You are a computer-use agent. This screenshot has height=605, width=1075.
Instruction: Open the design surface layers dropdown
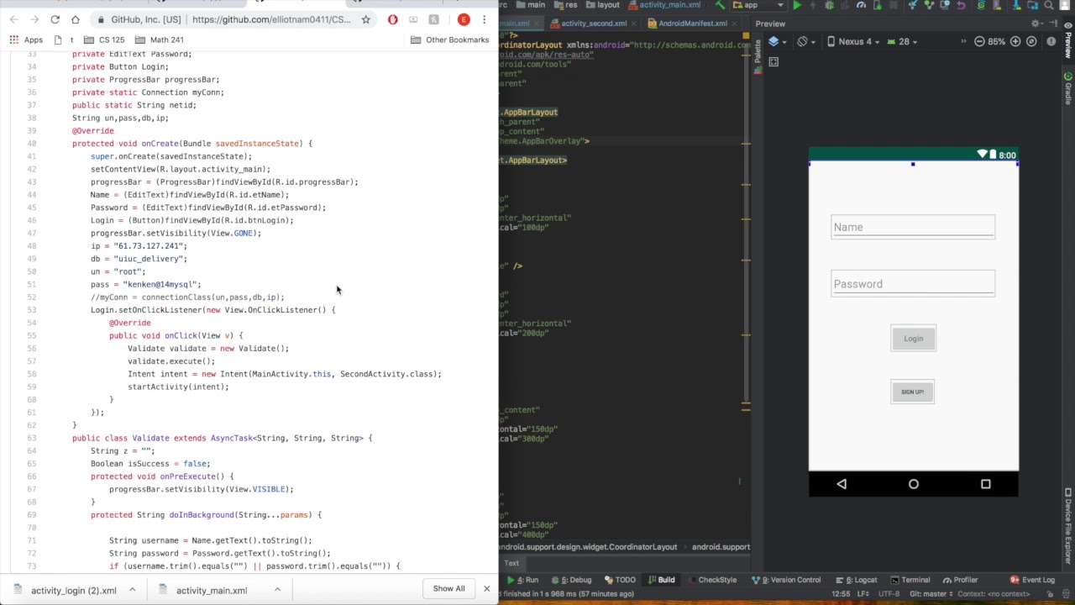click(777, 41)
